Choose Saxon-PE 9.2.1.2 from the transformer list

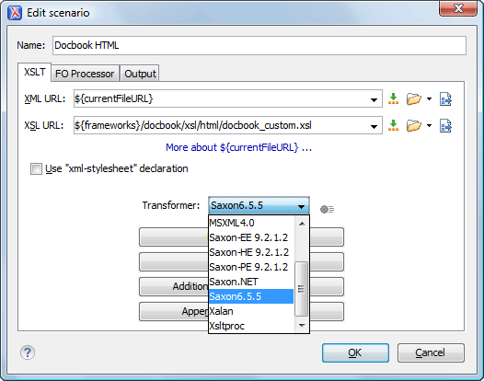pyautogui.click(x=251, y=267)
